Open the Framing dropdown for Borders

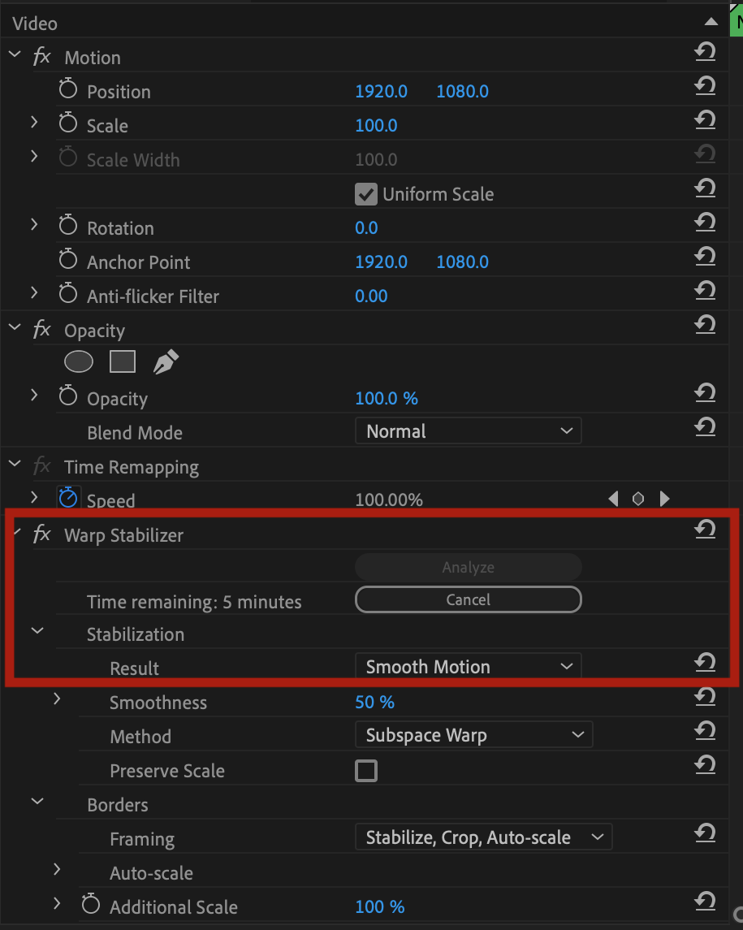[x=484, y=837]
